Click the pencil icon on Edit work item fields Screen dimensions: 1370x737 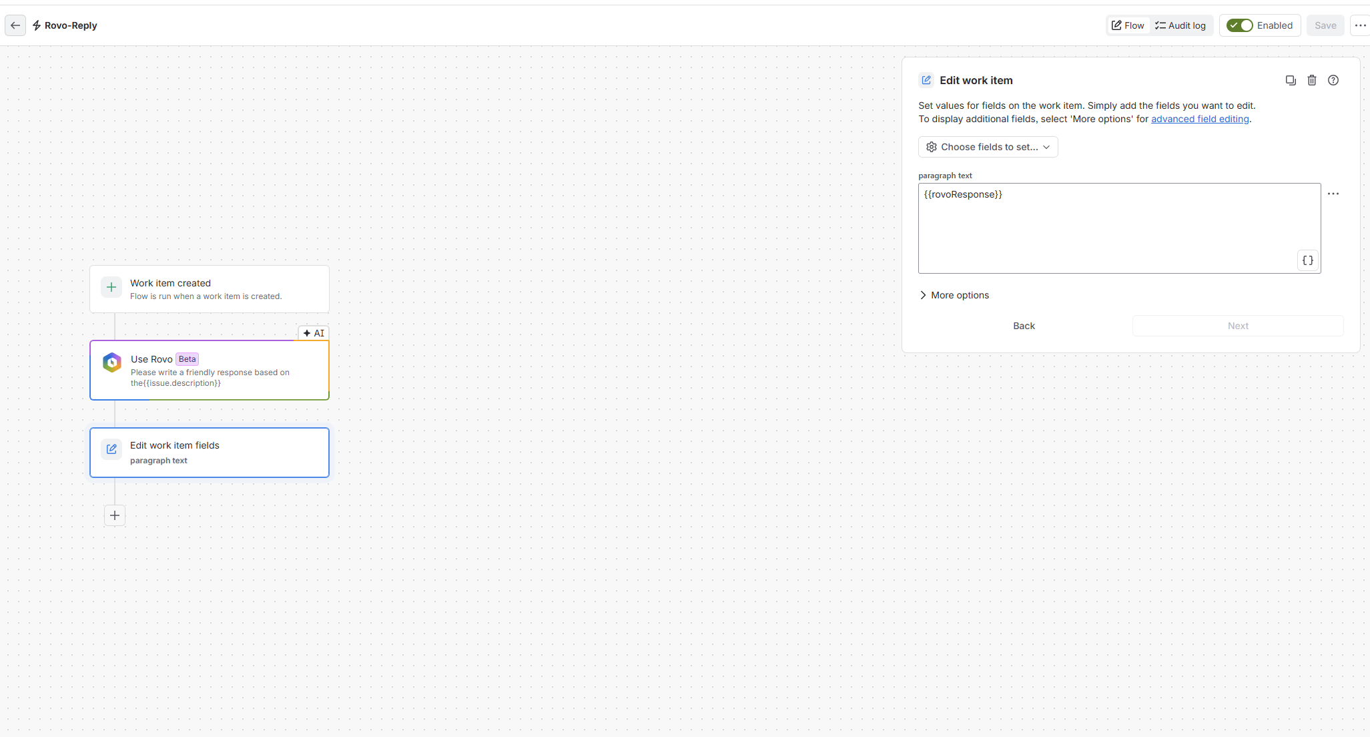(111, 449)
